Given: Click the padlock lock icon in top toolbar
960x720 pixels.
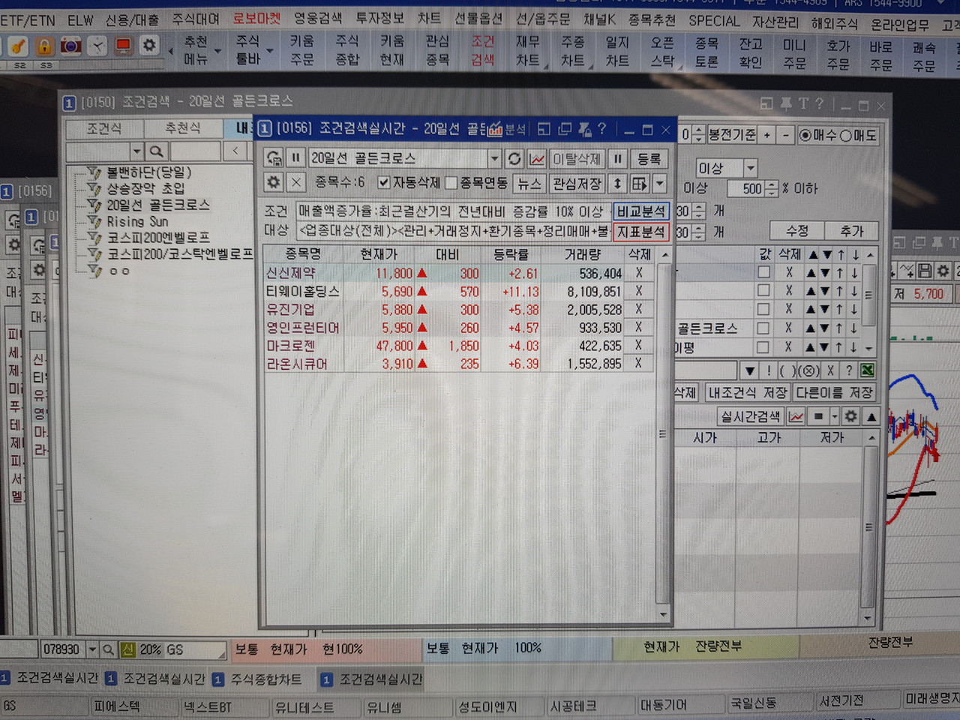Looking at the screenshot, I should [x=45, y=46].
